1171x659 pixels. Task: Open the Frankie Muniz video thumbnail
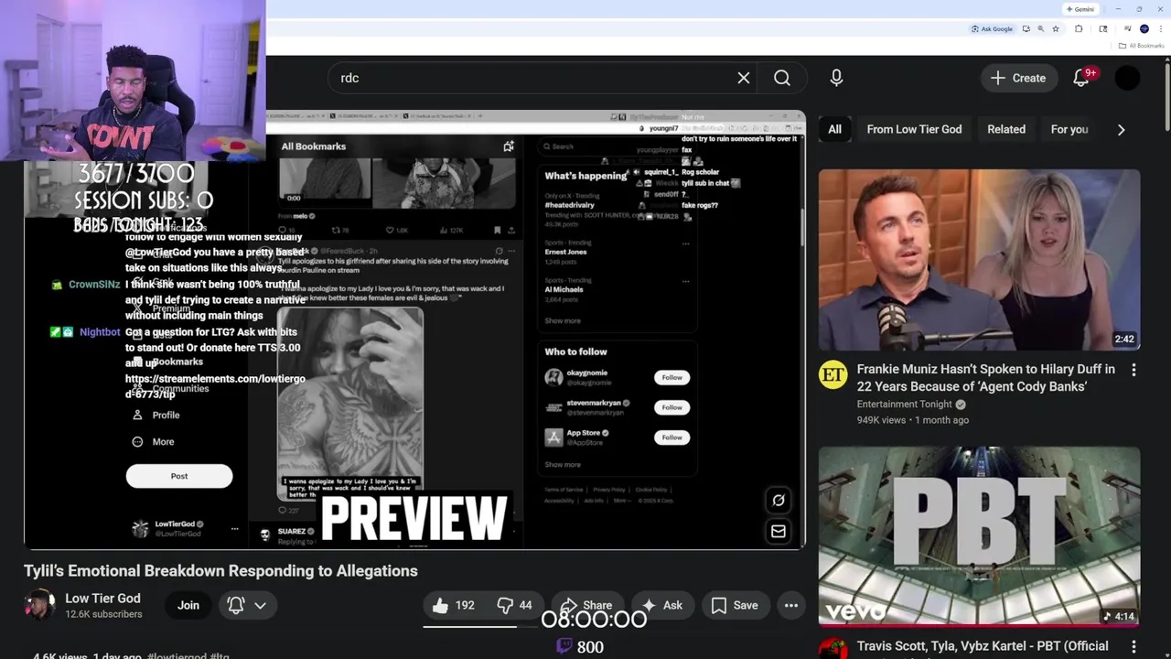pyautogui.click(x=979, y=260)
